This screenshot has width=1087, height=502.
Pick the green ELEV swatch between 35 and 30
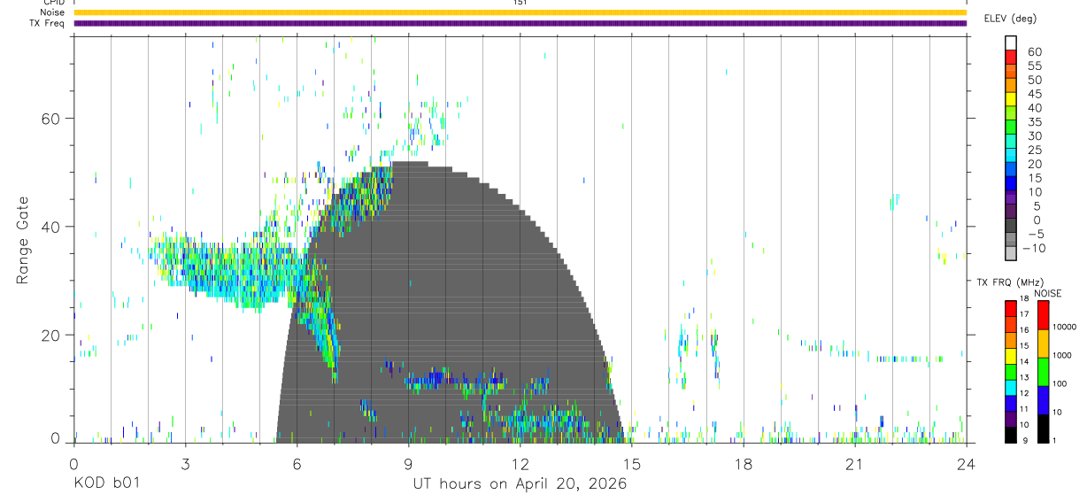point(1011,127)
